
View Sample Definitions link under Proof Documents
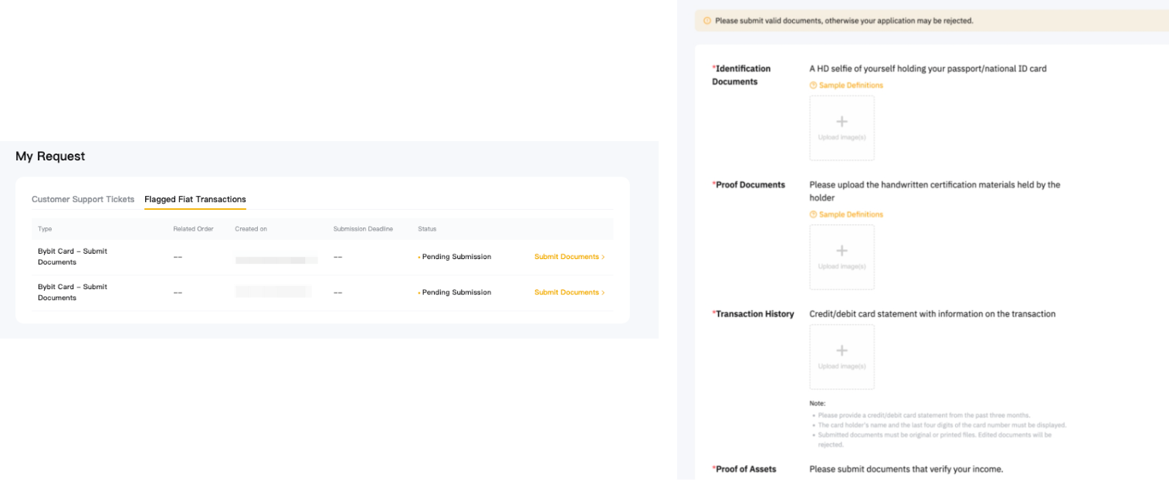[851, 214]
